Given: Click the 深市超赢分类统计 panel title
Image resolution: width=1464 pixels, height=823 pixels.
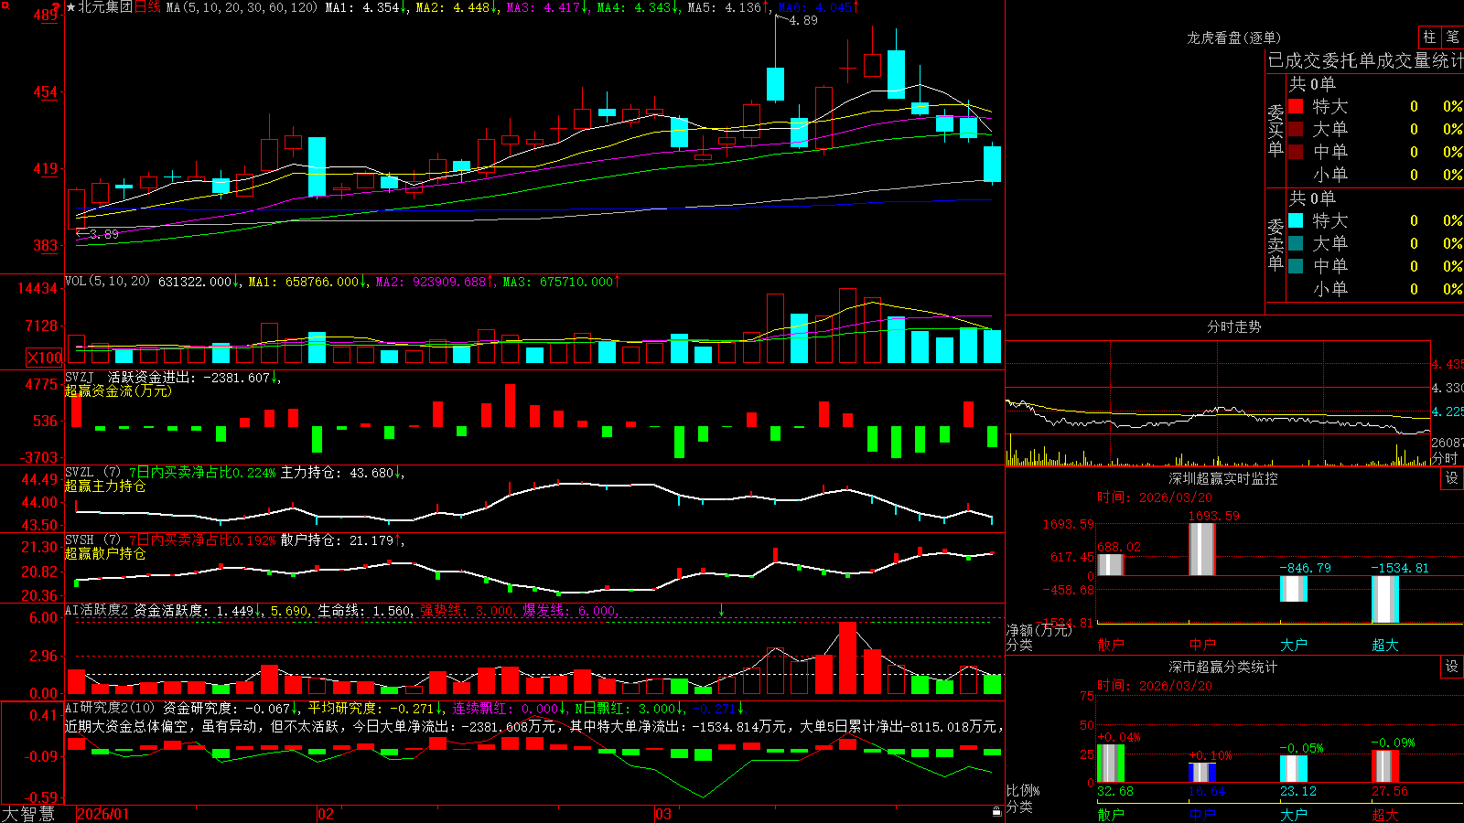Looking at the screenshot, I should [x=1223, y=667].
